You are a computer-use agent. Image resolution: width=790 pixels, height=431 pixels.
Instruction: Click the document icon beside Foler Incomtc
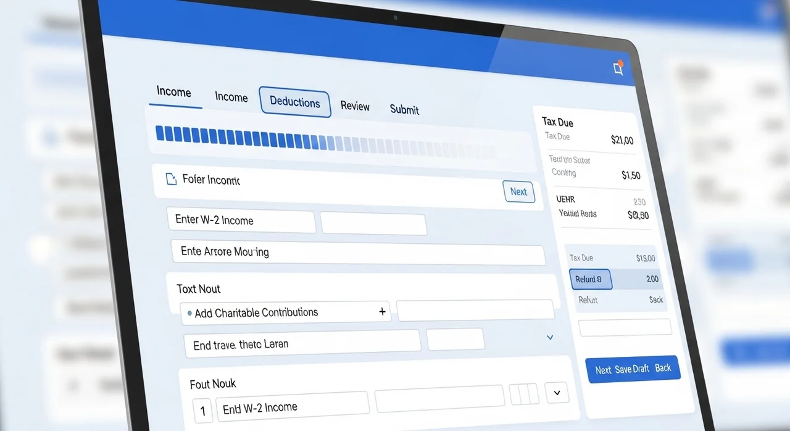172,179
